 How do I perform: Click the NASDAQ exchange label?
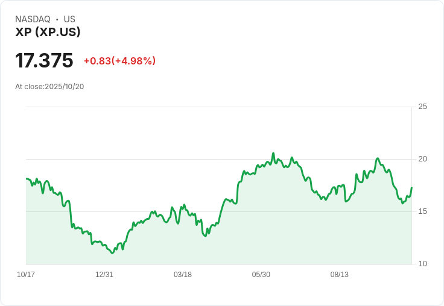coord(33,19)
